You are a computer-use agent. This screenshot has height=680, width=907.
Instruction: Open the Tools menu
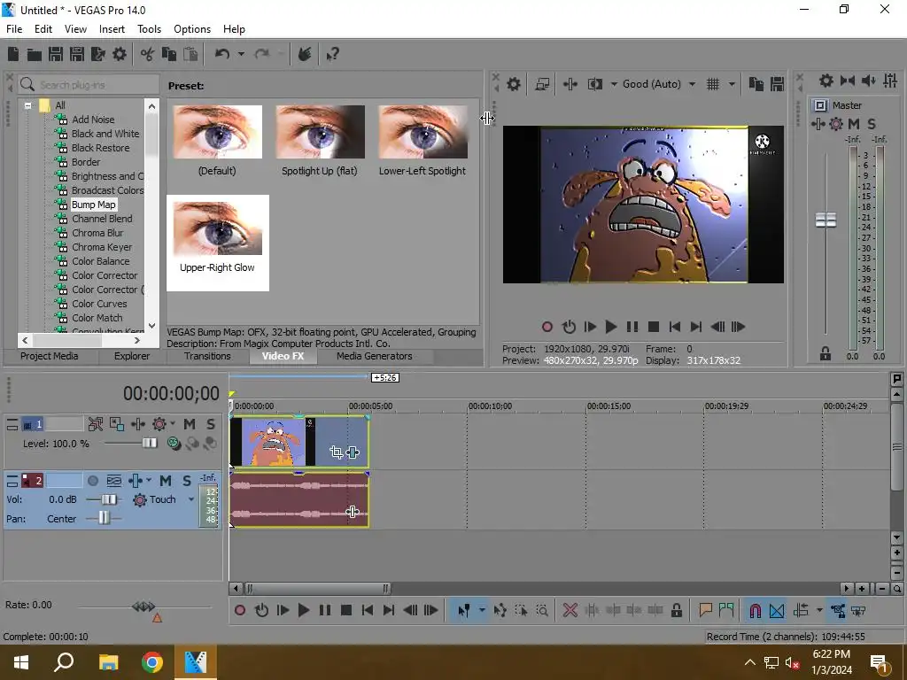click(149, 29)
